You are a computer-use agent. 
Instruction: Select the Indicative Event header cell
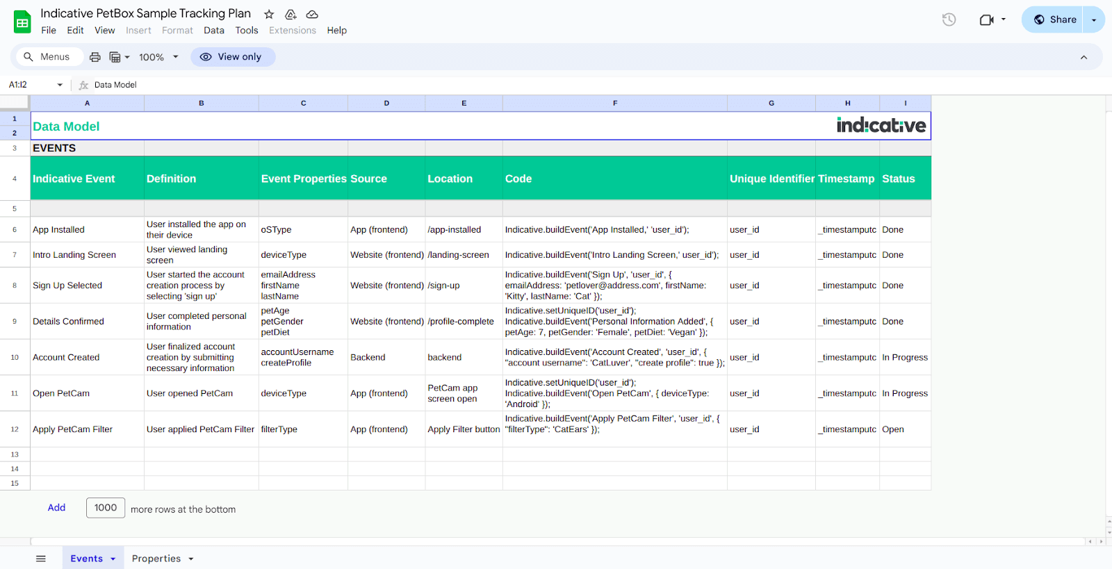point(88,179)
